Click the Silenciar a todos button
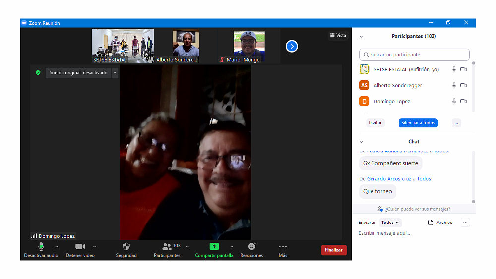 pos(418,123)
